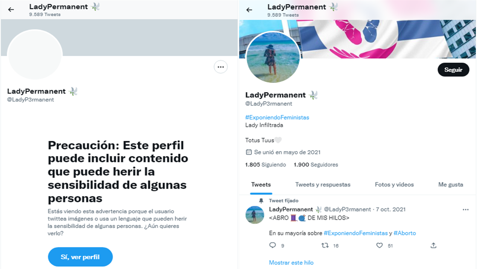Viewport: 478px width, 269px height.
Task: View the 1.805 Siguiendo list
Action: (x=266, y=165)
